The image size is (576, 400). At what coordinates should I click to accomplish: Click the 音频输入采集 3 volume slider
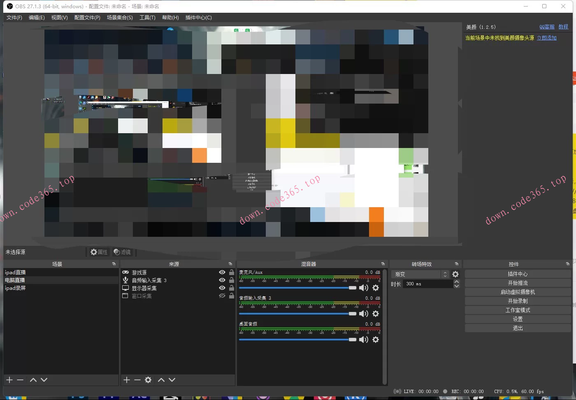(298, 314)
